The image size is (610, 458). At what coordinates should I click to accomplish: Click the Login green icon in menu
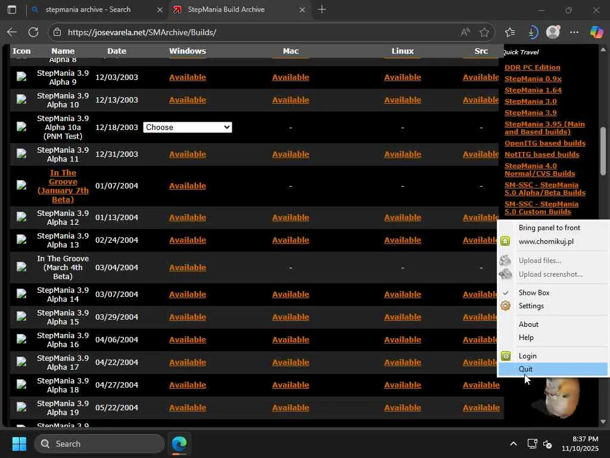point(505,355)
